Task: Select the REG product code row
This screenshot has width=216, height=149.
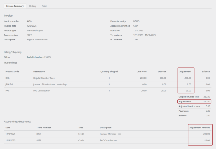Action: pos(7,78)
